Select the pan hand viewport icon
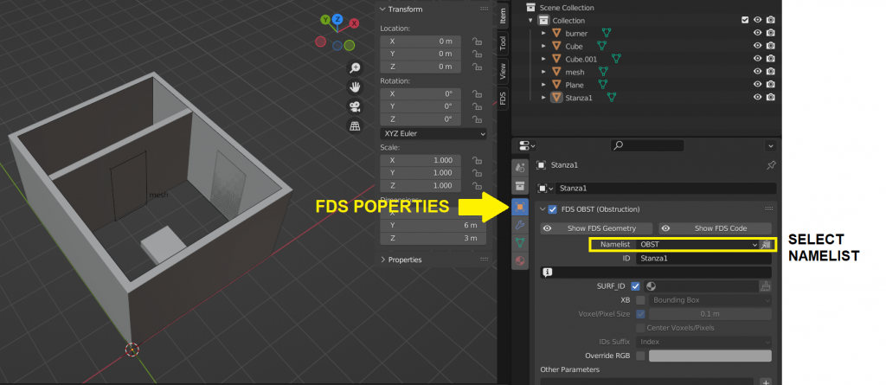886x385 pixels. [x=355, y=87]
